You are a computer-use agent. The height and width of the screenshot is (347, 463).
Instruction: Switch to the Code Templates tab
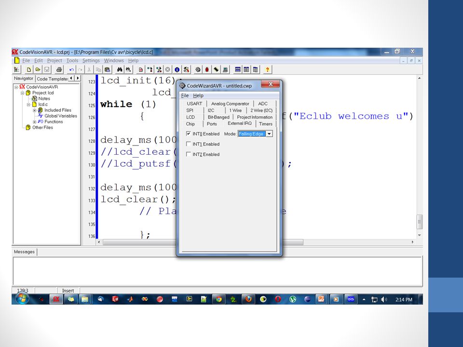(52, 79)
